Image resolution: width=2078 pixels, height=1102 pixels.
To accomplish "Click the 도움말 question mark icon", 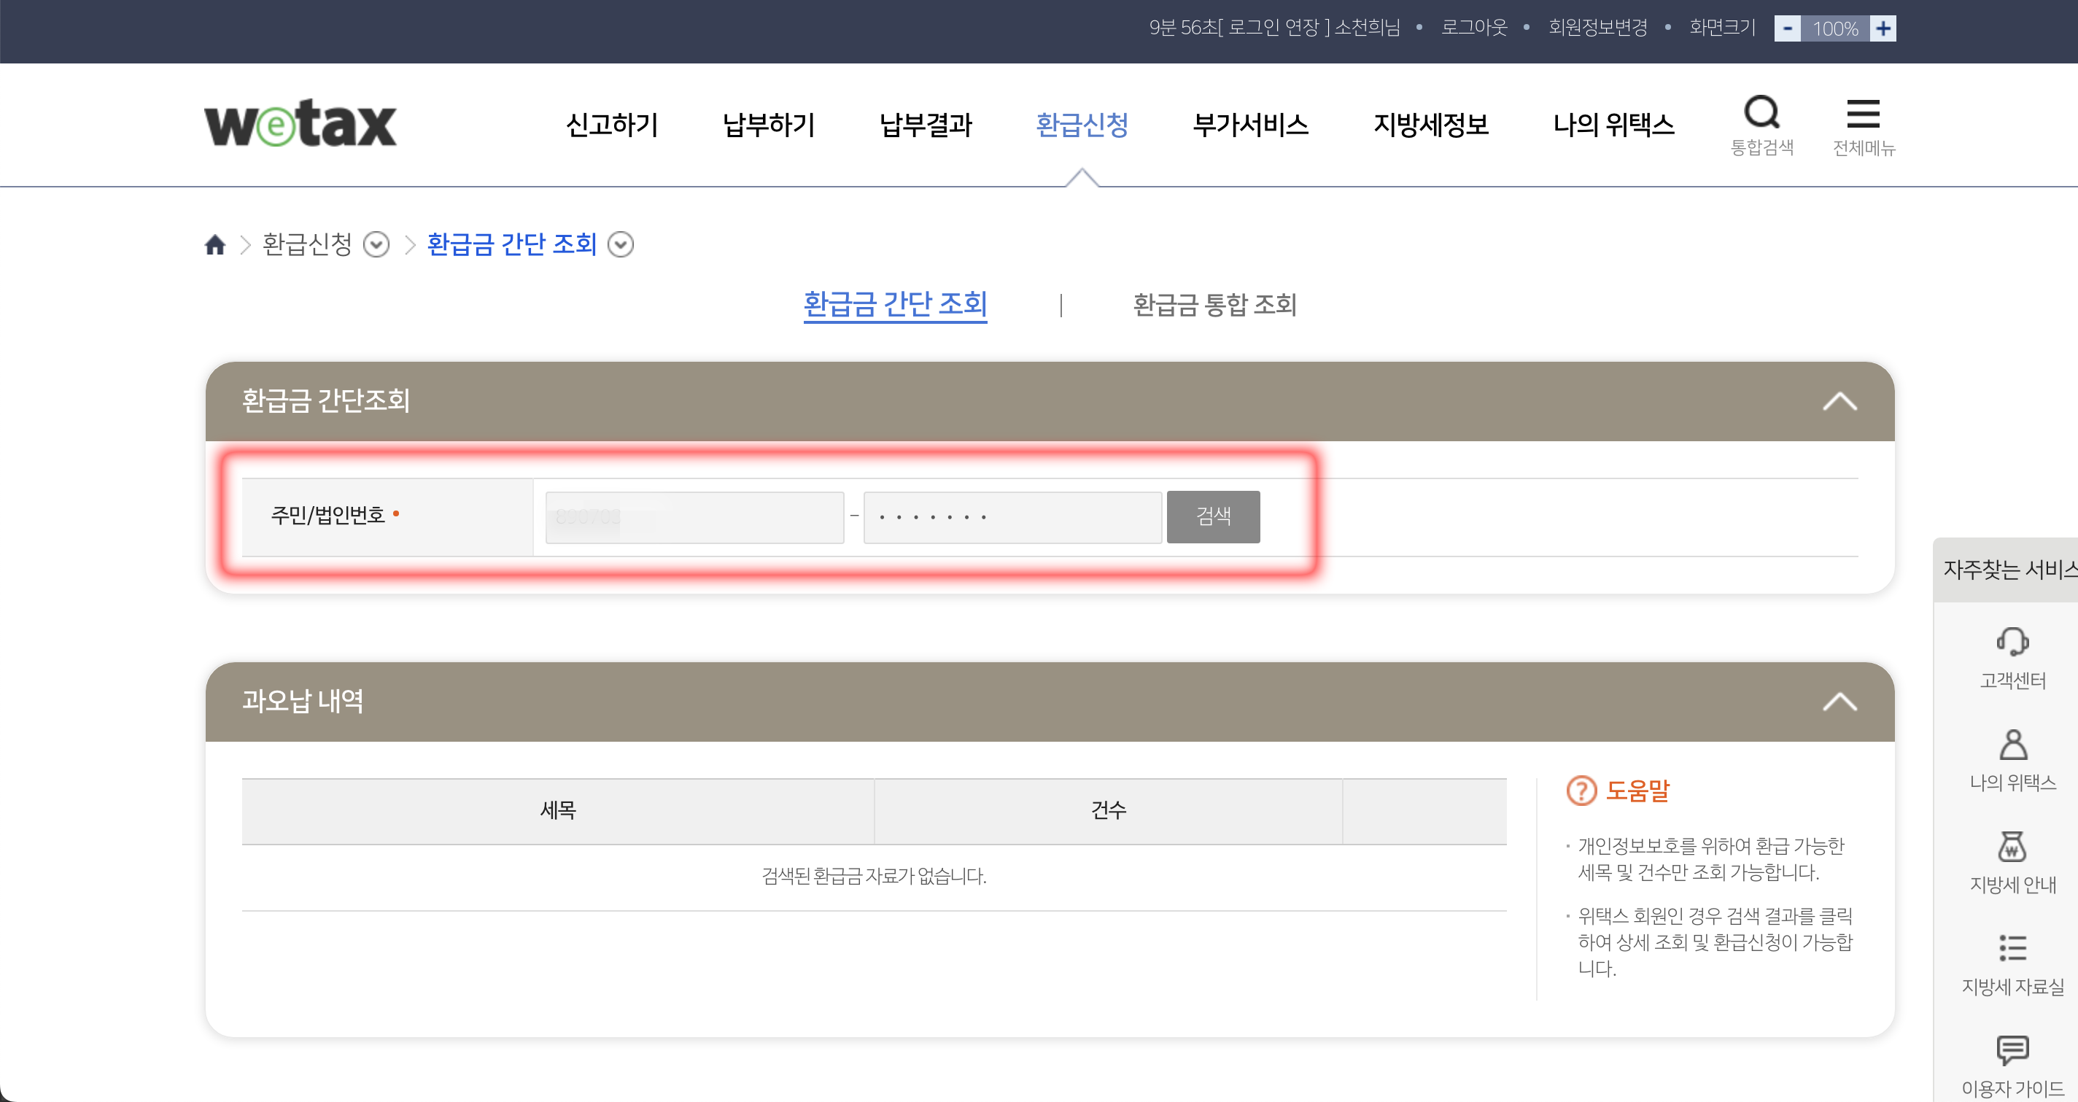I will pyautogui.click(x=1581, y=791).
